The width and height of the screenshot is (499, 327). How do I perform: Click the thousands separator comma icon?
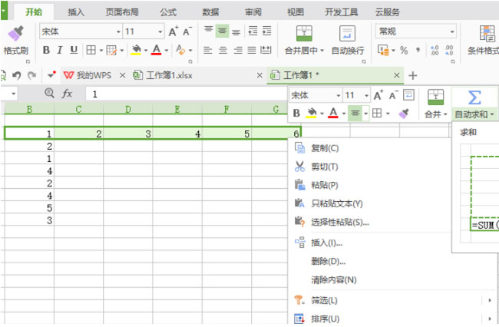(418, 50)
